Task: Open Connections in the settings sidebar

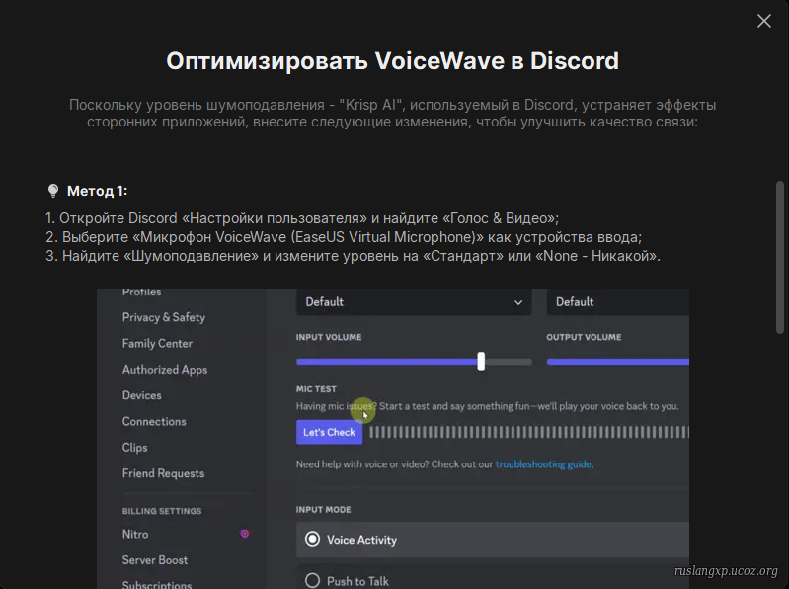Action: point(154,422)
